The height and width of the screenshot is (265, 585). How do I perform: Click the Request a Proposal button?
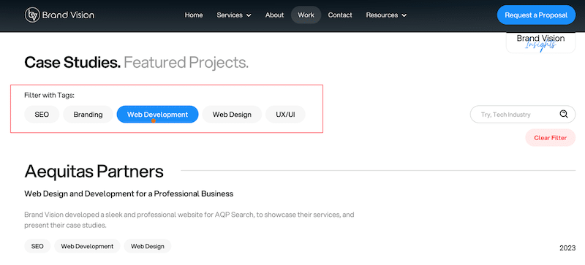(x=536, y=15)
